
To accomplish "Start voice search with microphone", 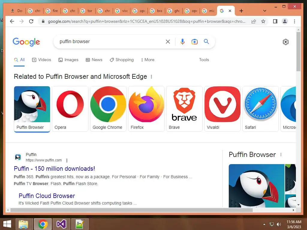I will tap(183, 41).
